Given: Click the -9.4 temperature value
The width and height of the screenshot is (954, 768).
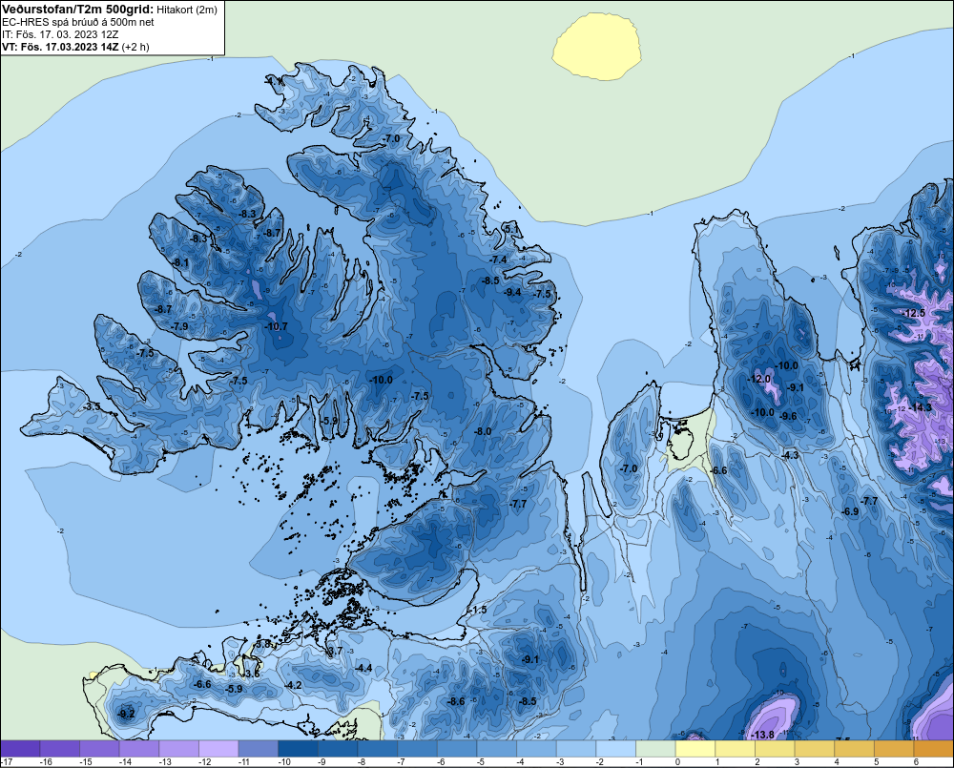Looking at the screenshot, I should (x=513, y=292).
